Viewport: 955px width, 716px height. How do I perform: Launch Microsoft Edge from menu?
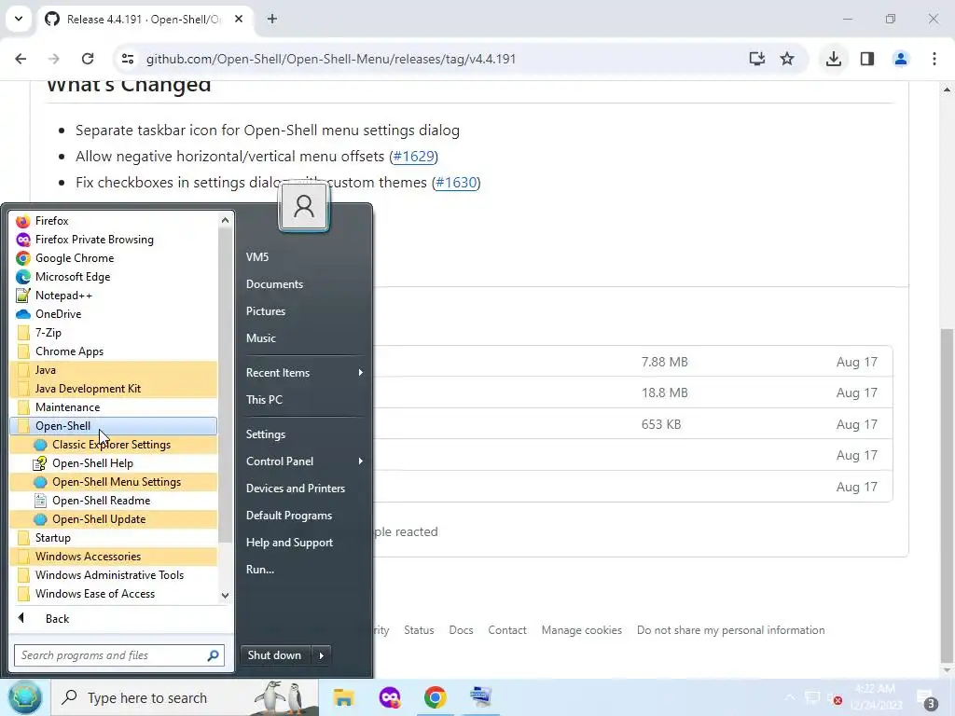pyautogui.click(x=113, y=277)
